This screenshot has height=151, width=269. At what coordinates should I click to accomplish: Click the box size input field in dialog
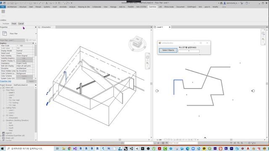[x=189, y=51]
